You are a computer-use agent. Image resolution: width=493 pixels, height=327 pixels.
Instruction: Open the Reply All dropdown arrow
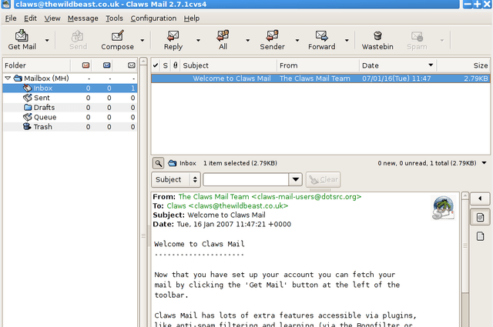pyautogui.click(x=247, y=40)
